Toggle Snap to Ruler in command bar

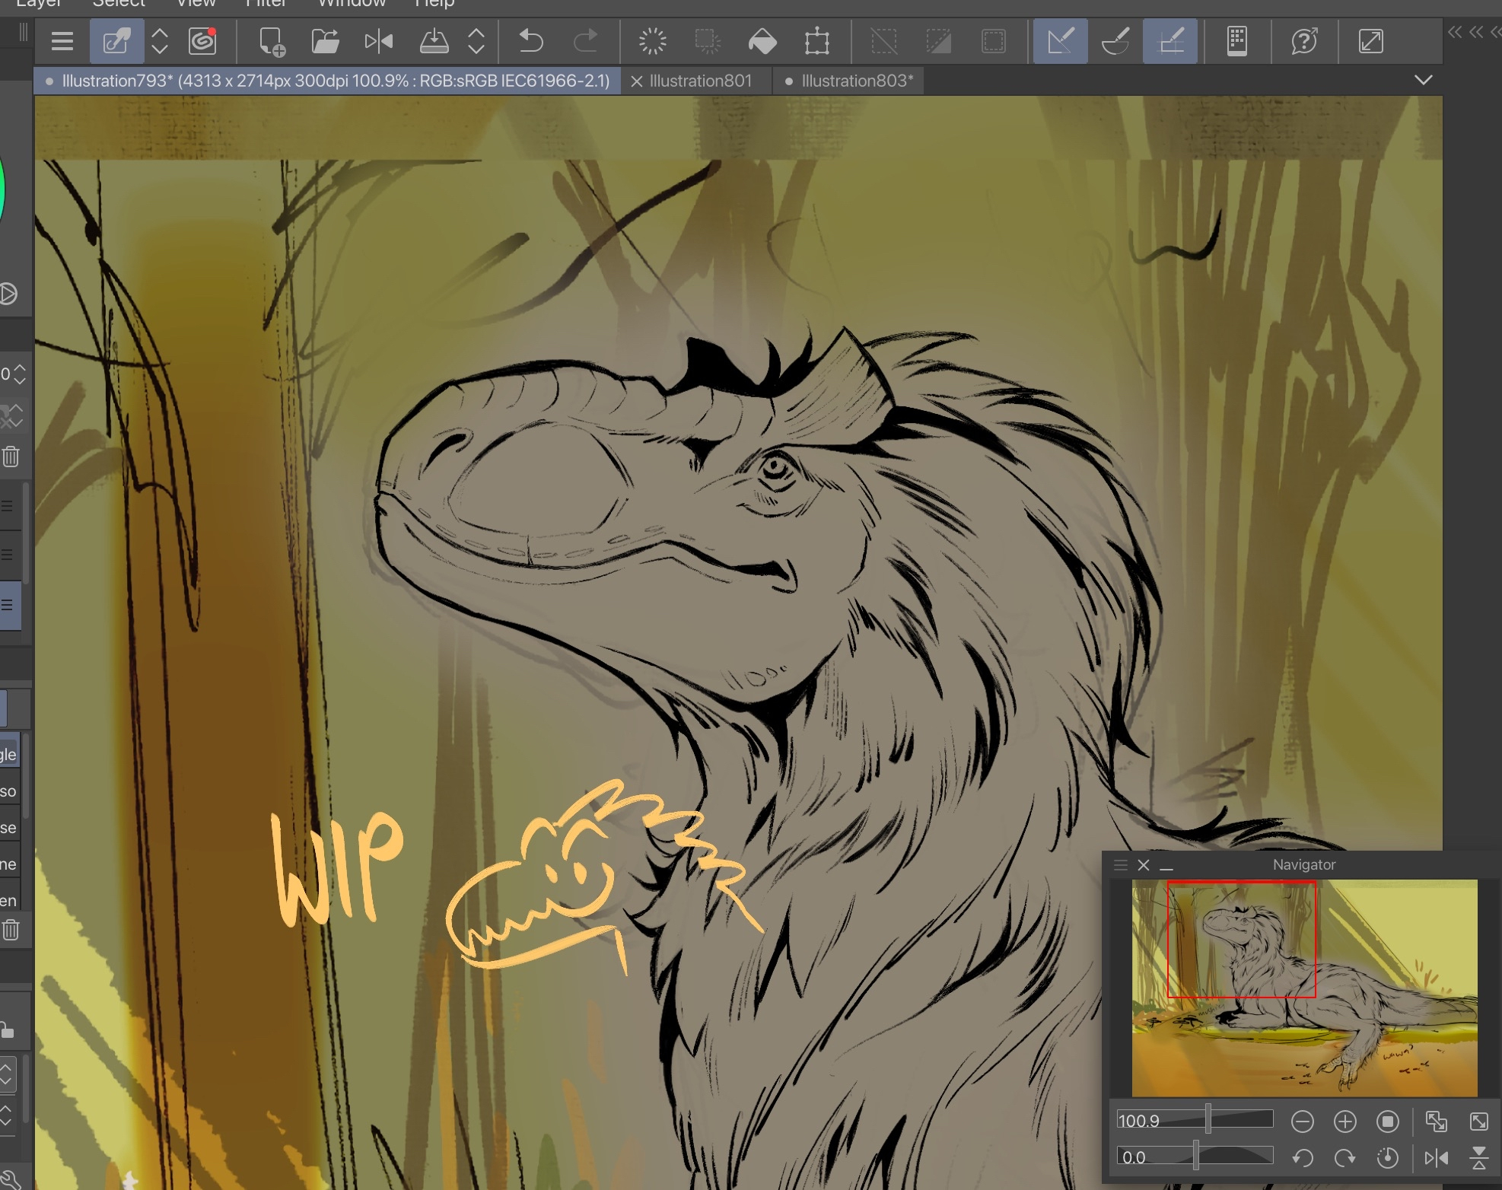click(x=1060, y=41)
